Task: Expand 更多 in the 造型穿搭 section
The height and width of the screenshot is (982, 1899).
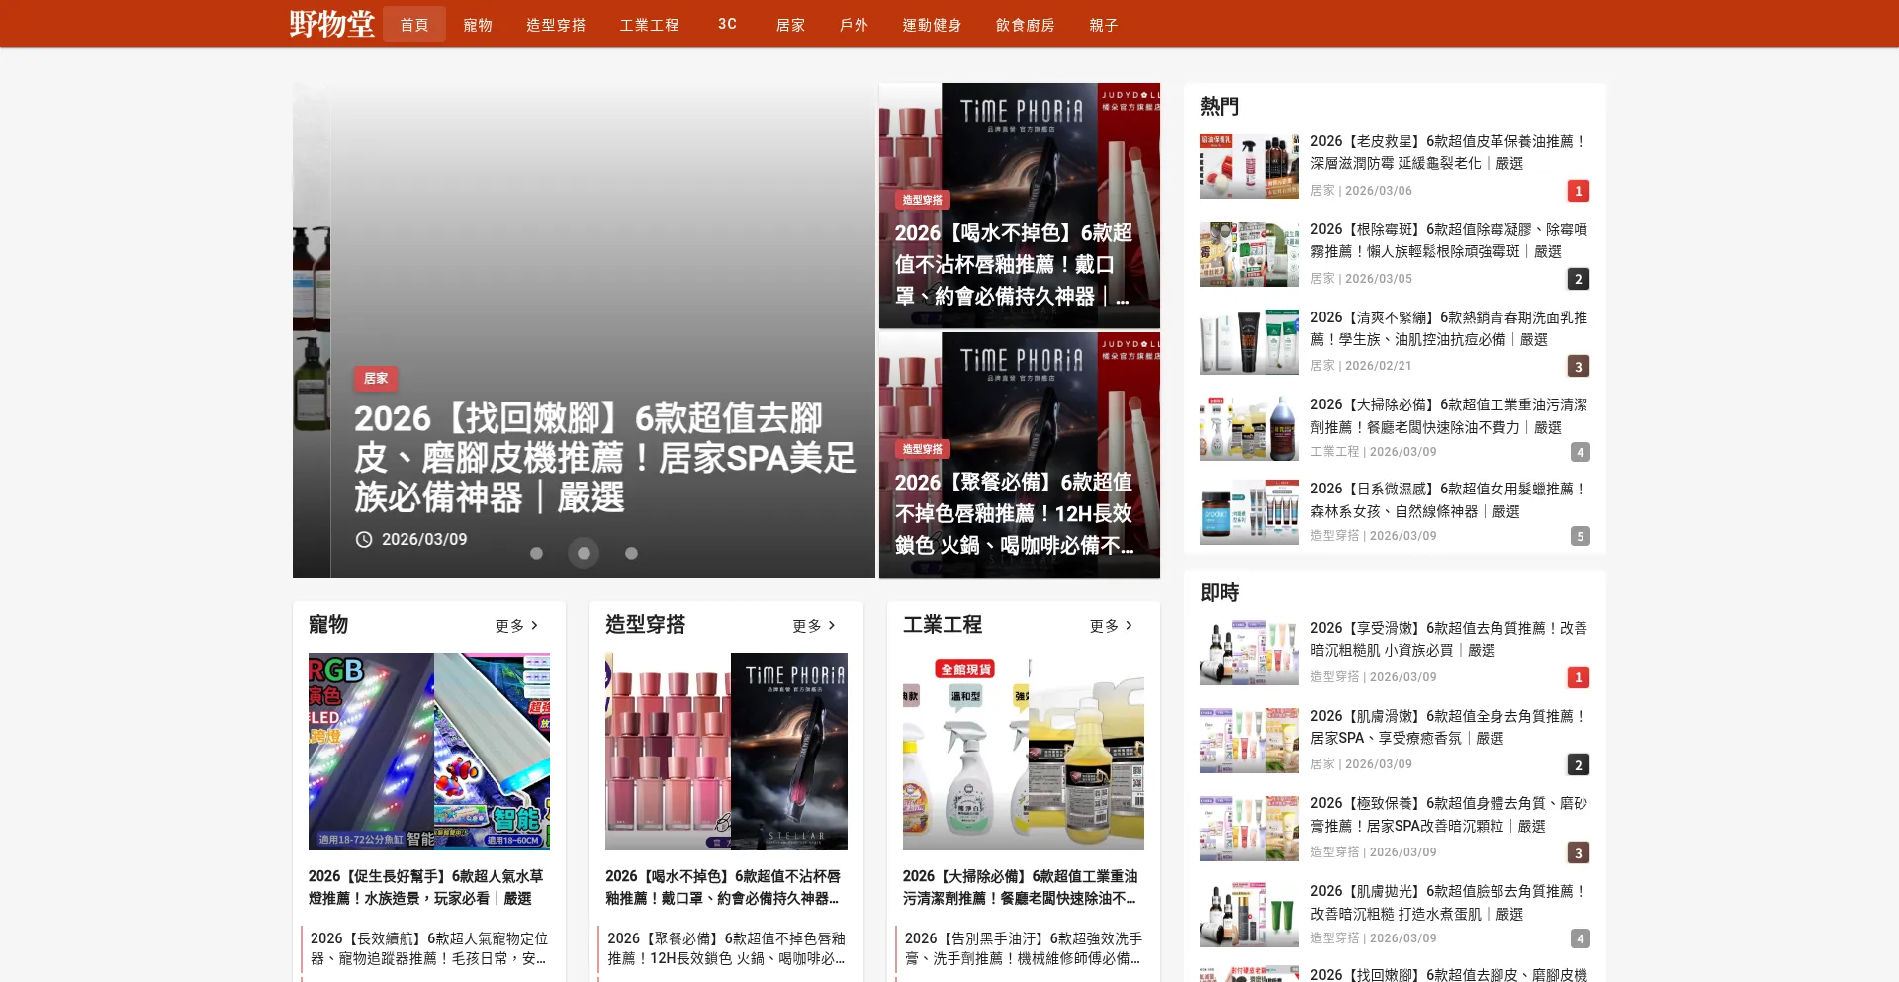Action: (x=814, y=626)
